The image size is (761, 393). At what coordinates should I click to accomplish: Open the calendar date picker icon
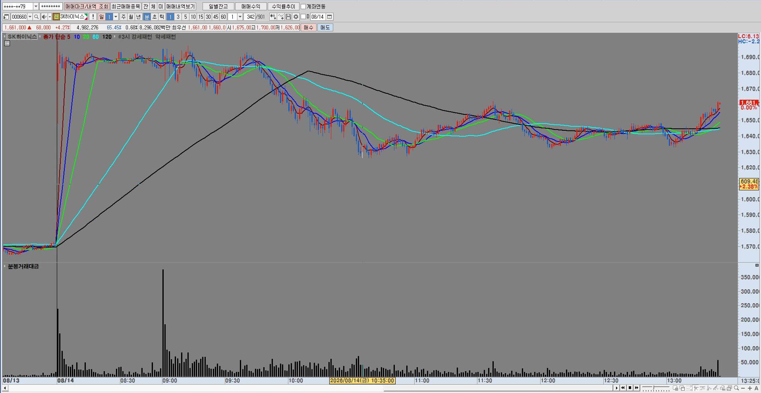(329, 17)
